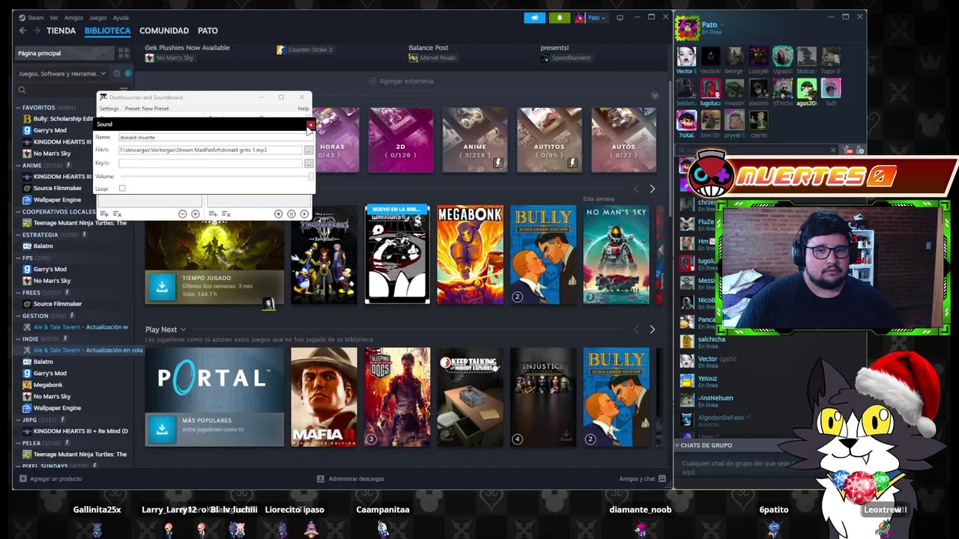This screenshot has width=959, height=539.
Task: Click the library search magnifier icon
Action: point(22,90)
